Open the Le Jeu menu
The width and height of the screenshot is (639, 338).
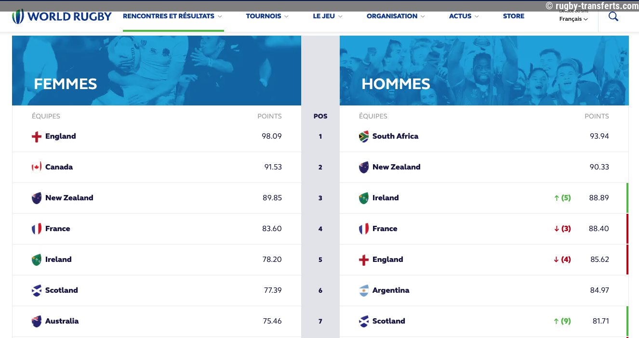click(328, 16)
